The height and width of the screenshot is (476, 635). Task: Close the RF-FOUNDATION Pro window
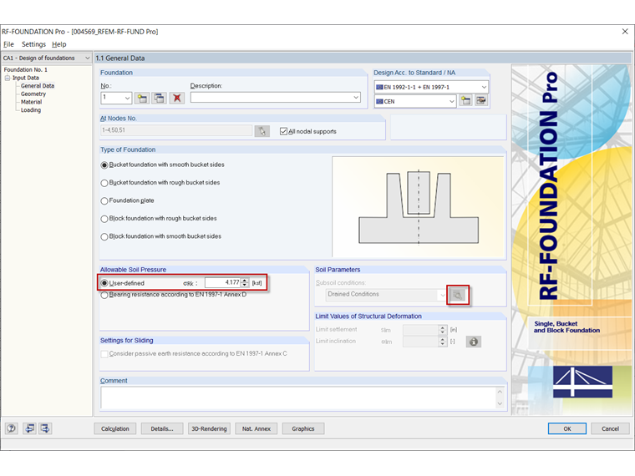point(625,31)
